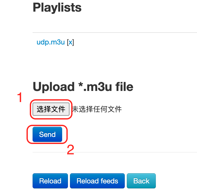This screenshot has height=195, width=197.
Task: Click the Playlists heading
Action: [x=57, y=8]
